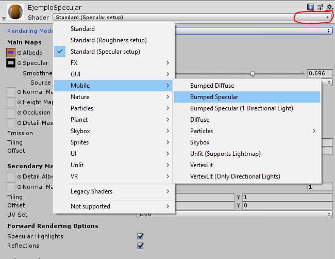Click the Albedo texture slot

11,53
